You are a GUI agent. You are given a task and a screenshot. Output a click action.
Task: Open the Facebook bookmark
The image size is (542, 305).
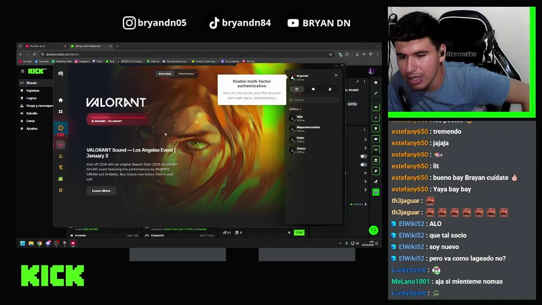(x=41, y=61)
